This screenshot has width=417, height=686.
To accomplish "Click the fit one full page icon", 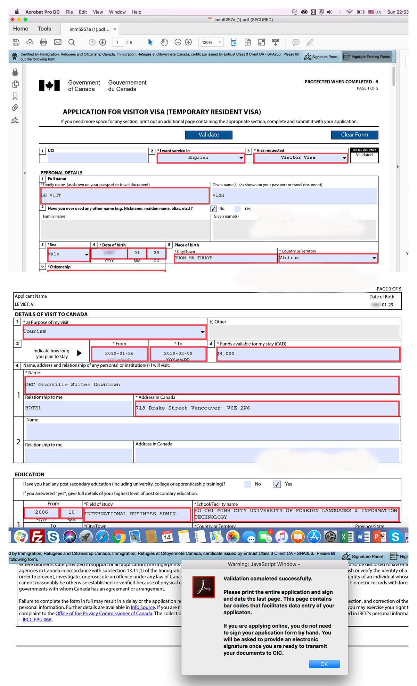I will point(247,42).
